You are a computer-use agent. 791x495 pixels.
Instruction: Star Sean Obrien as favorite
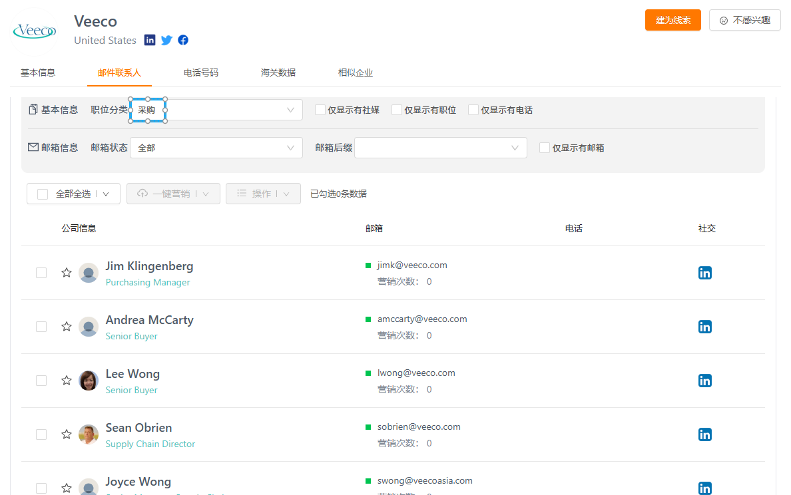click(67, 434)
